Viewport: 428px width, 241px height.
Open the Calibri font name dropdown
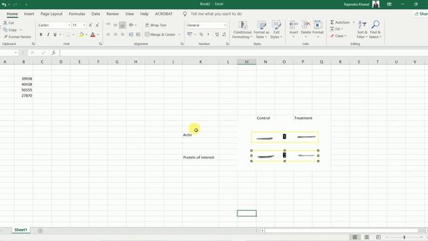(x=69, y=25)
